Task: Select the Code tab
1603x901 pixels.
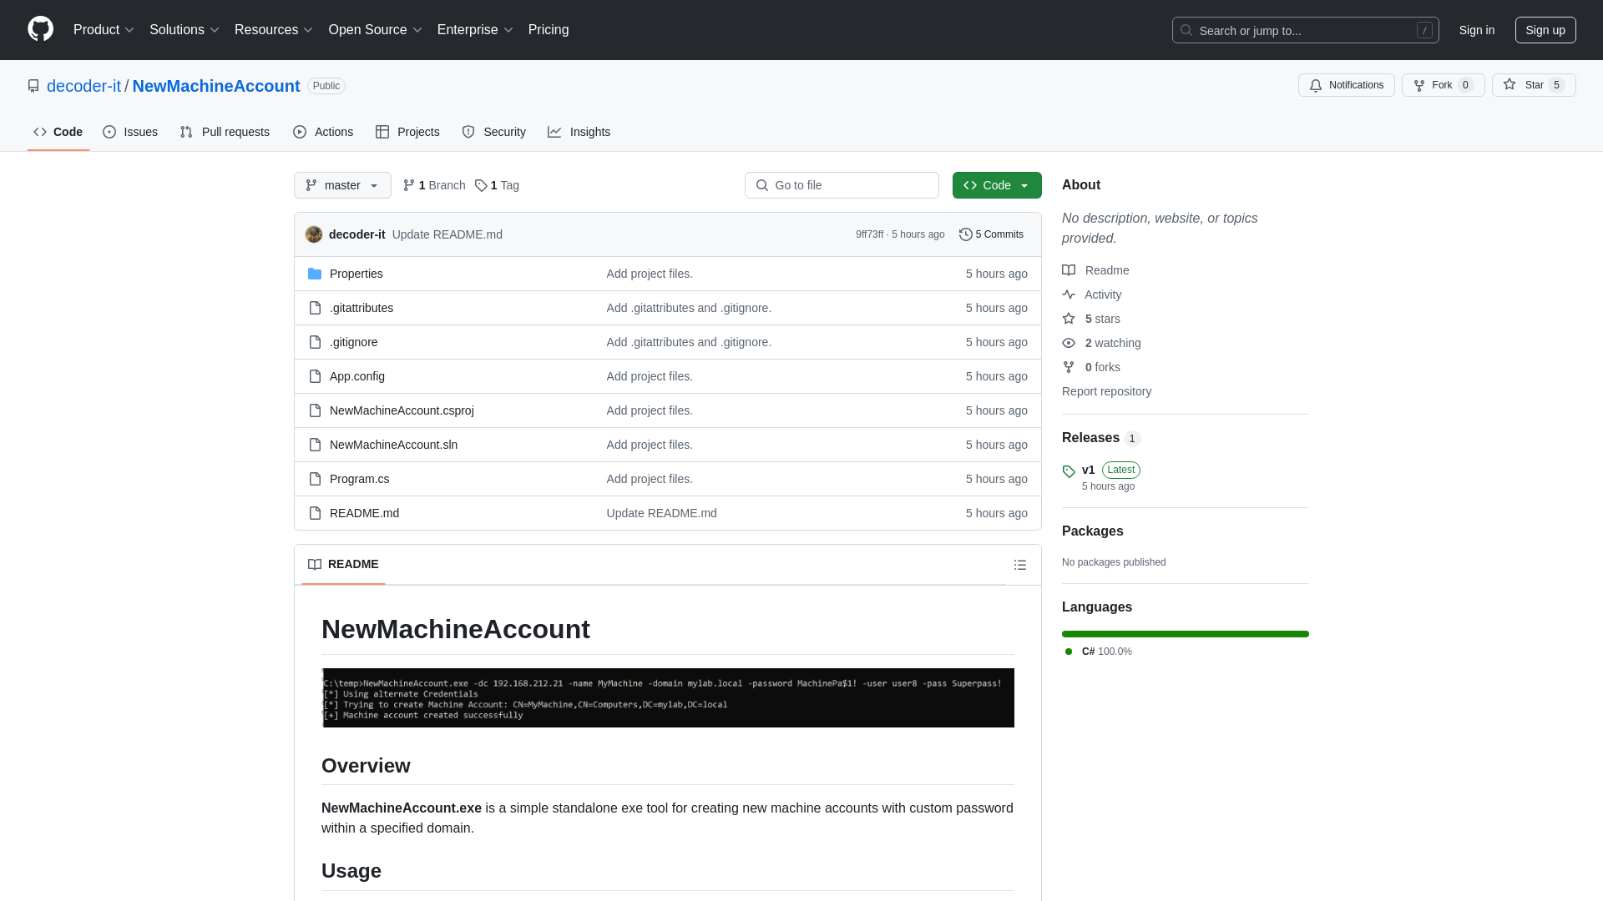Action: click(58, 132)
